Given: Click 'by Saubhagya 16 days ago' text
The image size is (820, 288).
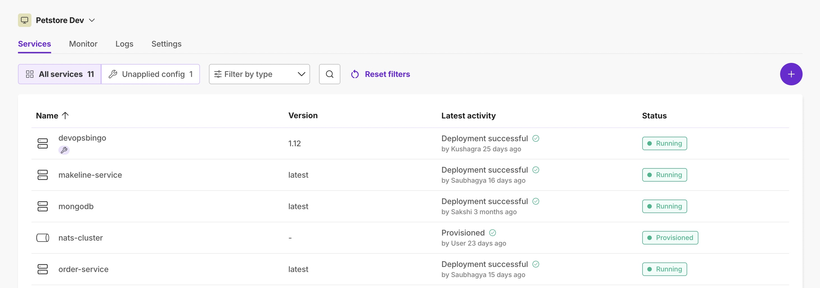Looking at the screenshot, I should coord(483,180).
